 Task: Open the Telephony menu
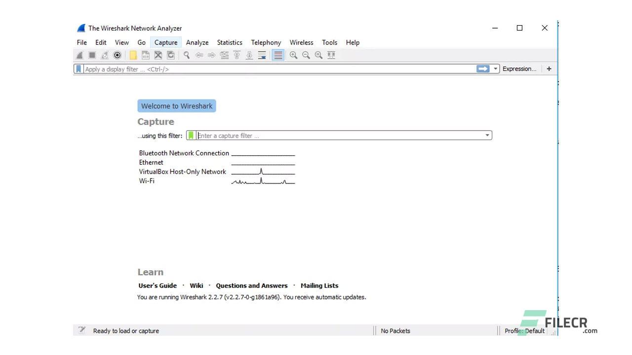click(x=266, y=42)
